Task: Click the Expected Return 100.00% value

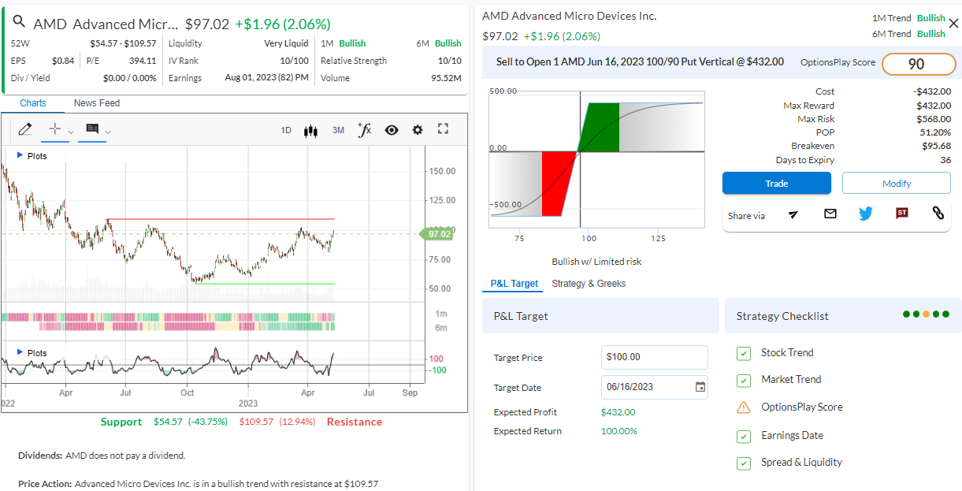Action: (619, 431)
